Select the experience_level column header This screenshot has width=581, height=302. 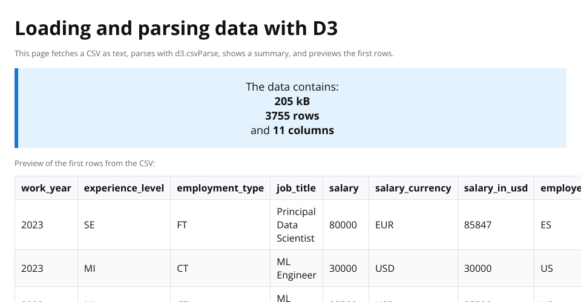click(x=124, y=188)
